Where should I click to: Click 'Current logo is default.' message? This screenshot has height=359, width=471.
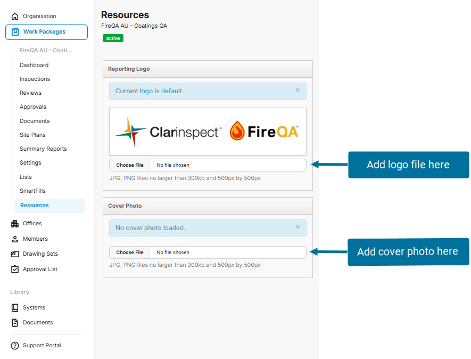click(x=150, y=91)
